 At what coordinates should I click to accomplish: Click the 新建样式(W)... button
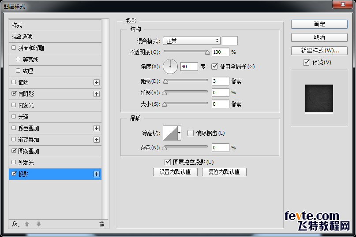point(319,51)
